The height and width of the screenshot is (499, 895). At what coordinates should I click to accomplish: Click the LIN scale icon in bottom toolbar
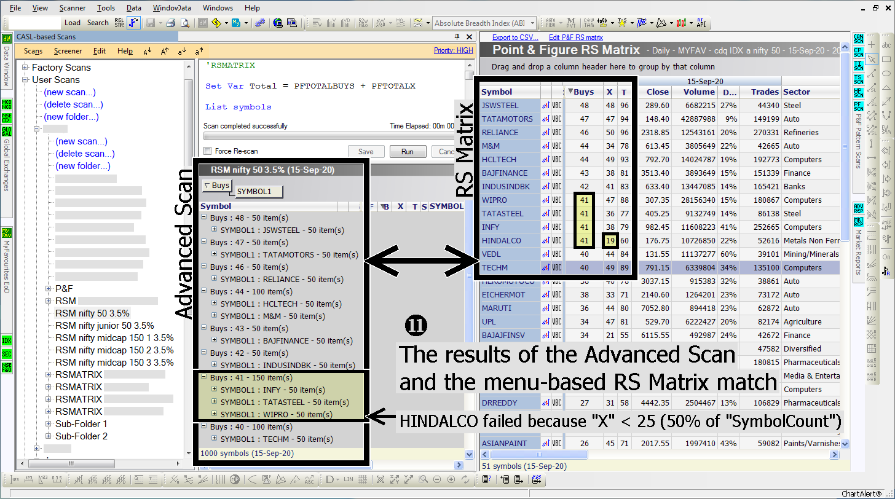(349, 479)
